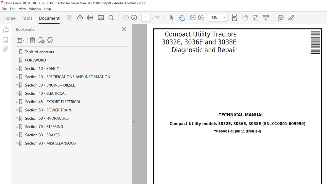327x184 pixels.
Task: Expand Section 50 - POWER TRAIN node
Action: 17,110
